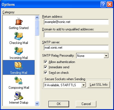Click the Internet Dialup label text
Viewport: 114px width, 110px height.
click(19, 103)
